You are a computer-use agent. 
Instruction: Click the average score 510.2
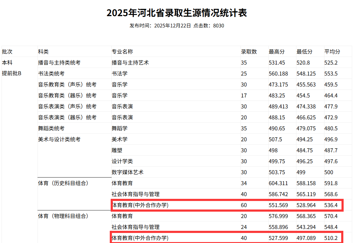pyautogui.click(x=331, y=238)
